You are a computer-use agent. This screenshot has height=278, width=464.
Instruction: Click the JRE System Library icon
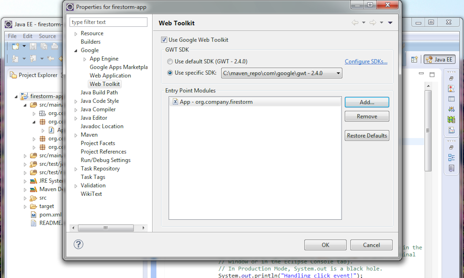coord(33,181)
